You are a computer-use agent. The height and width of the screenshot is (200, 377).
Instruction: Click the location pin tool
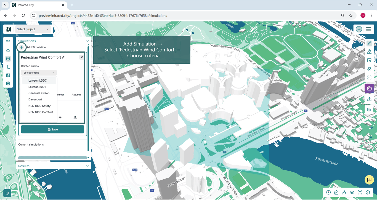[x=369, y=52]
